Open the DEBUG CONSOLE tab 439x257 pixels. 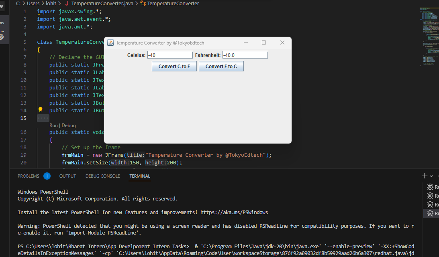click(x=103, y=176)
